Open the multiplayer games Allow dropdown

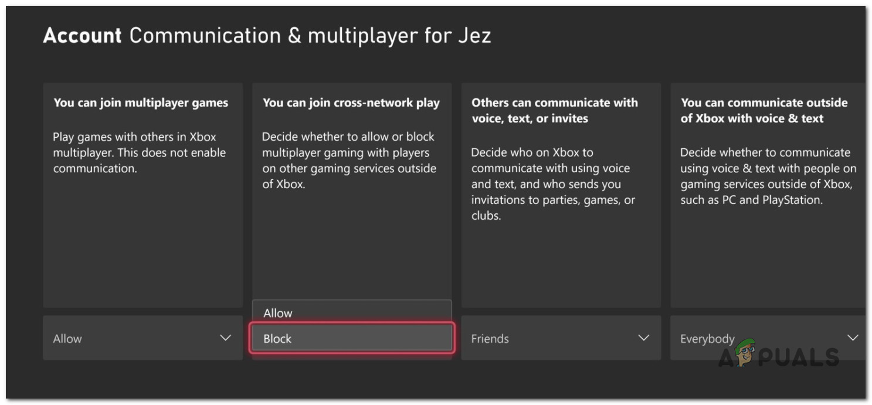[142, 338]
